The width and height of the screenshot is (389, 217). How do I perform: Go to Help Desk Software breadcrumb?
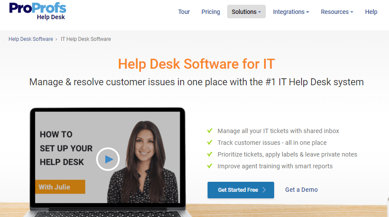[x=31, y=39]
